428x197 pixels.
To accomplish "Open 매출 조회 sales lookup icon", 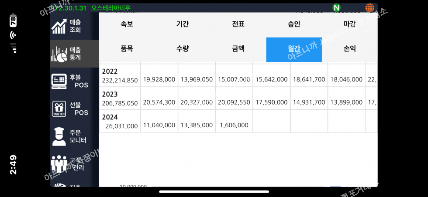I will coord(59,26).
